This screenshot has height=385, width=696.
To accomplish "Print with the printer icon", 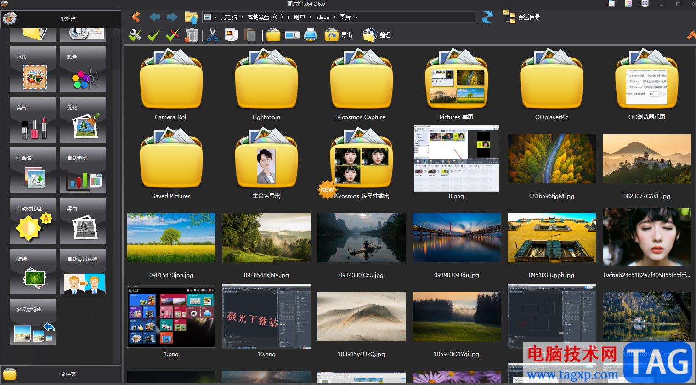I will 311,35.
